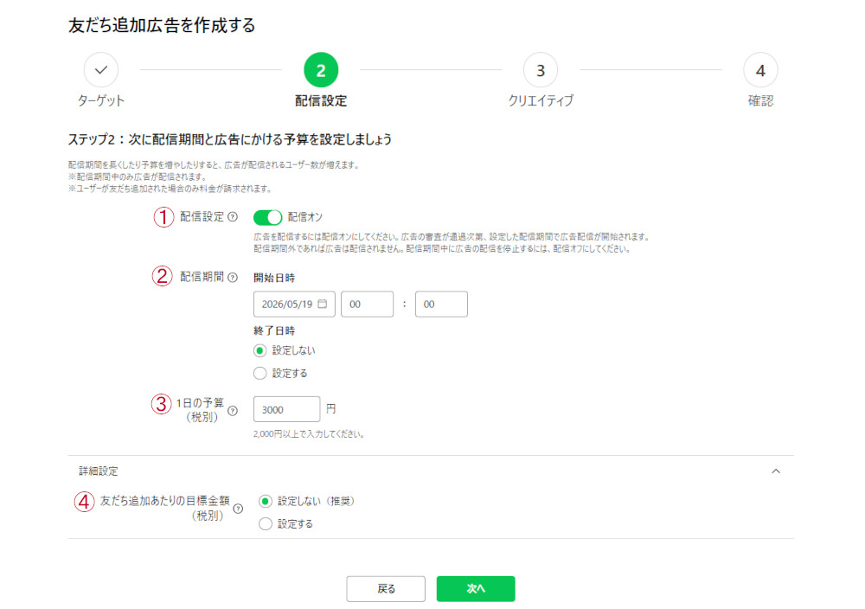
Task: Click the 2,000円以上で入力してください hint
Action: point(309,434)
